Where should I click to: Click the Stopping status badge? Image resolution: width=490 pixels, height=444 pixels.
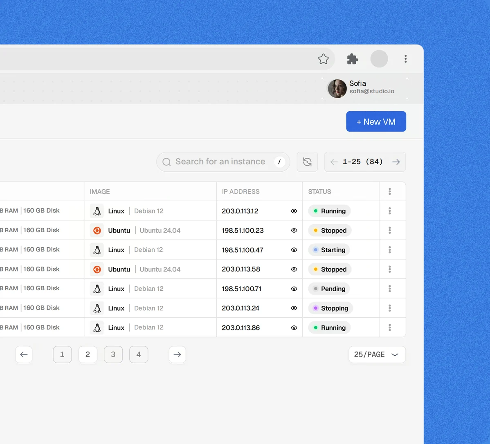click(x=330, y=308)
